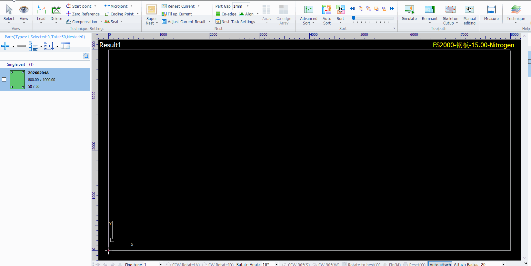The image size is (531, 266).
Task: Open the Part Gap dropdown
Action: [x=247, y=6]
